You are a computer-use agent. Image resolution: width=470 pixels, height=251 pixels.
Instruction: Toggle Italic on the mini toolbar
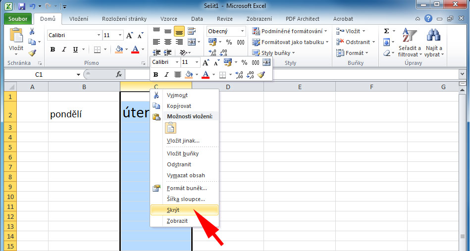point(167,75)
